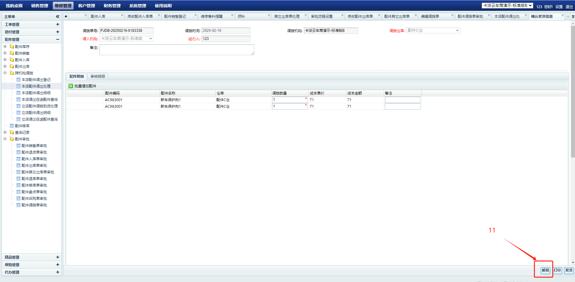Screen dimensions: 575x282
Task: Switch to the 审核明细 tab
Action: tap(98, 76)
